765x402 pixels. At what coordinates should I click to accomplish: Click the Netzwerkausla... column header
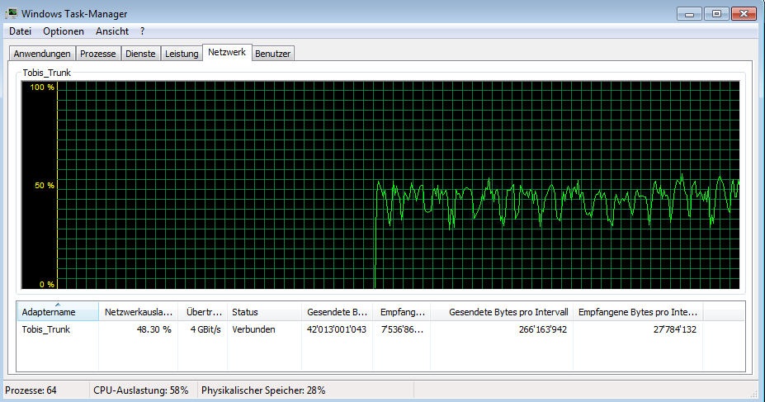(138, 313)
